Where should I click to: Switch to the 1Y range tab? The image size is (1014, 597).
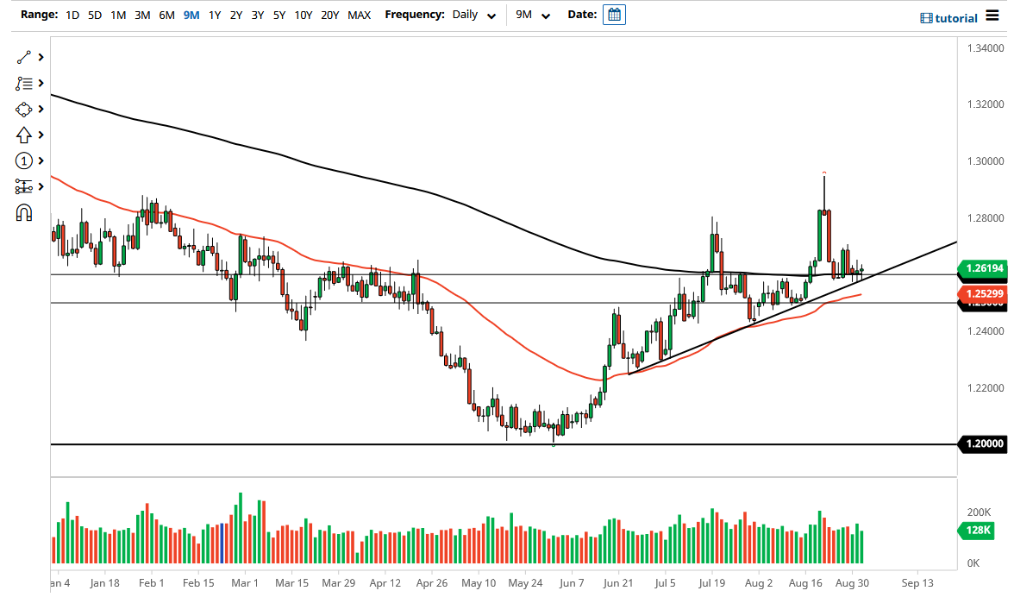tap(215, 15)
